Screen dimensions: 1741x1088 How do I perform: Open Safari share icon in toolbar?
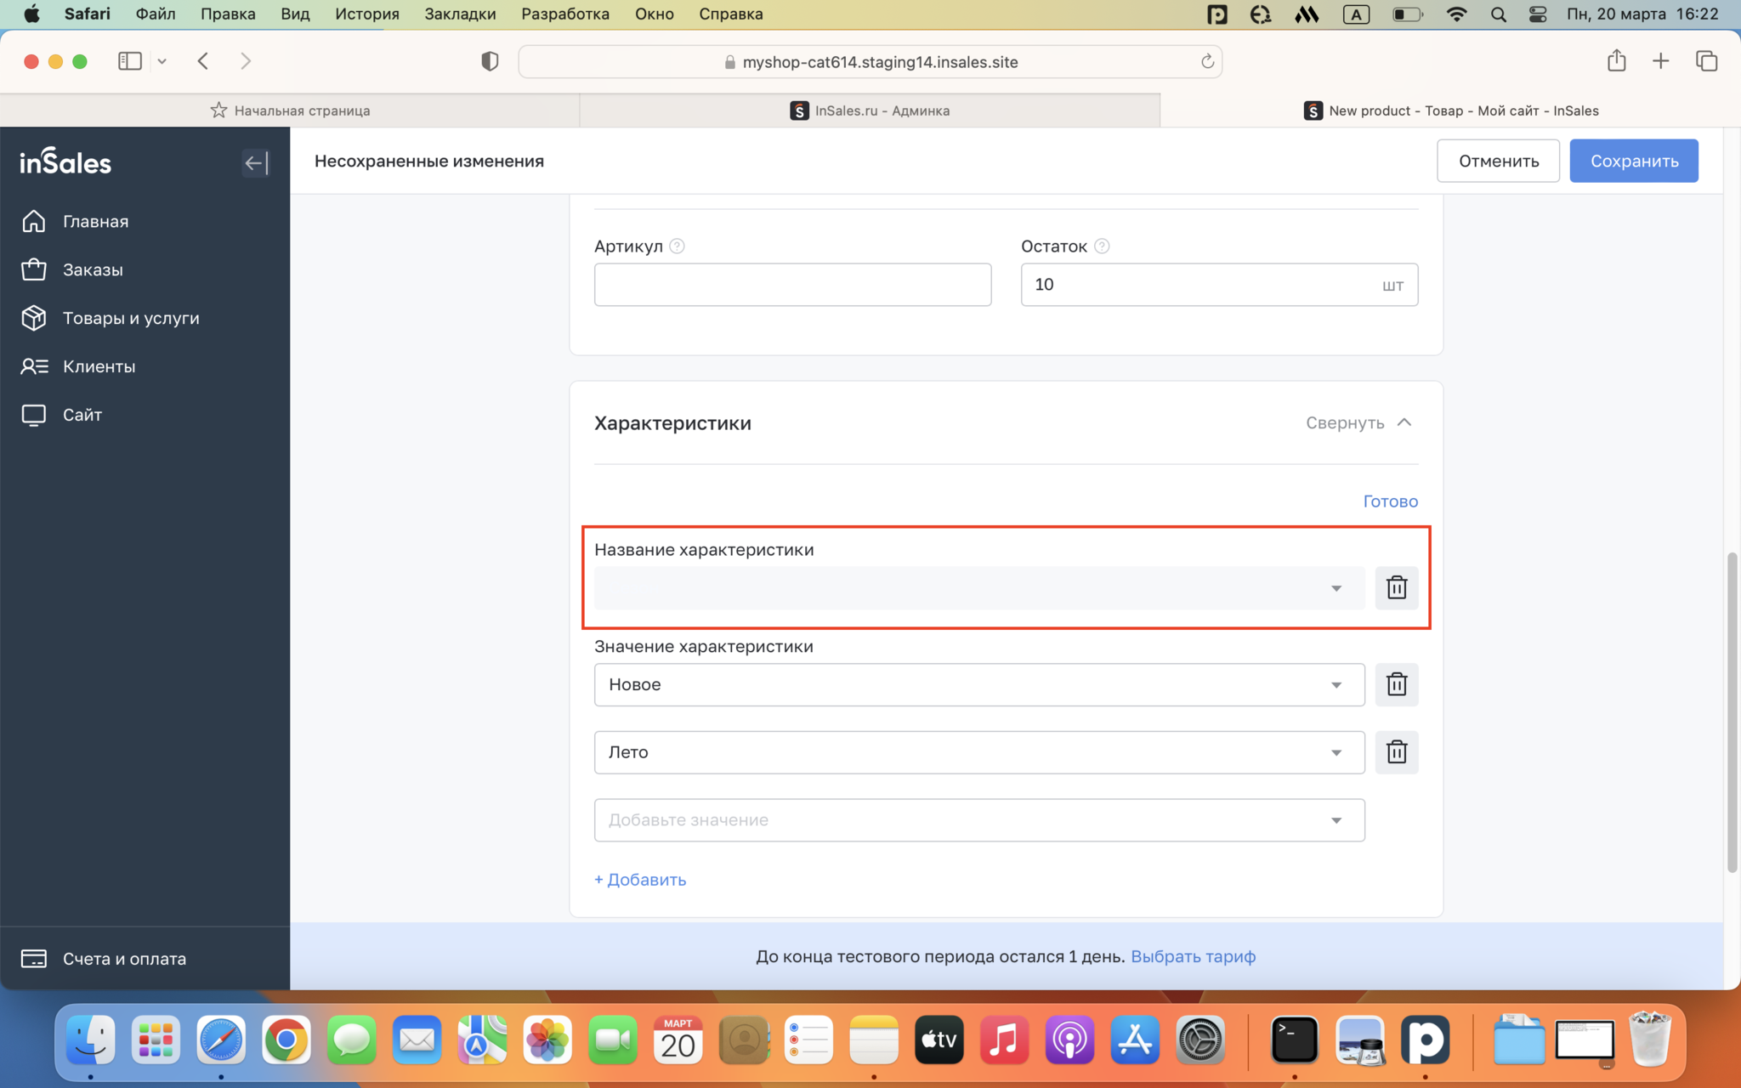(x=1616, y=61)
